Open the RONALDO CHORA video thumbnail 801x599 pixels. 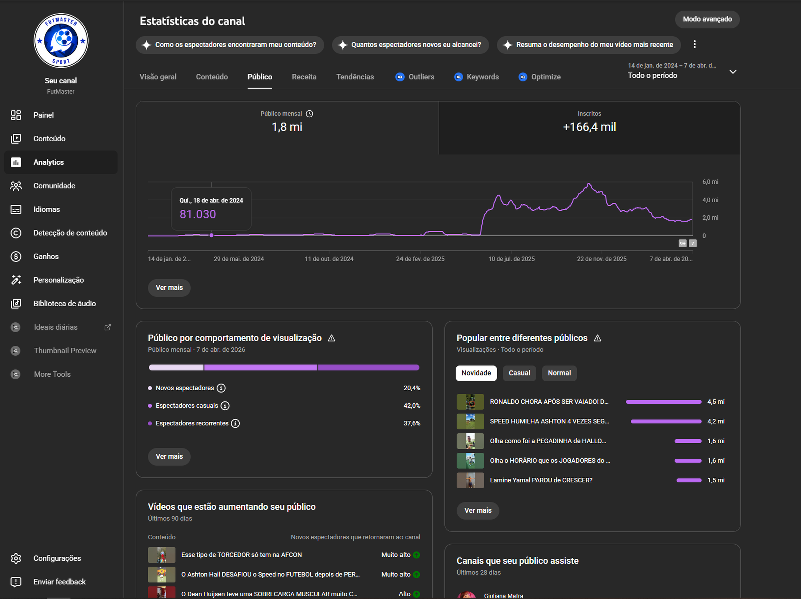point(470,402)
